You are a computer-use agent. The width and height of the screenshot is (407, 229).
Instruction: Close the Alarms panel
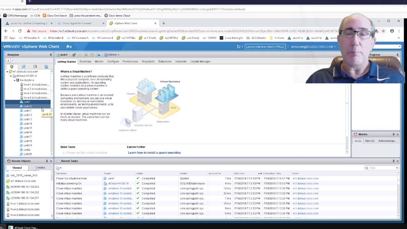tap(397, 134)
